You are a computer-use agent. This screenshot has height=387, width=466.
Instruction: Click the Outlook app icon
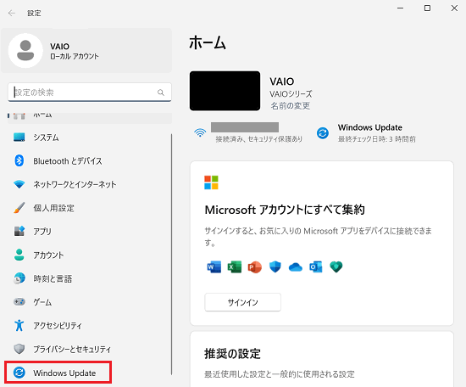316,267
